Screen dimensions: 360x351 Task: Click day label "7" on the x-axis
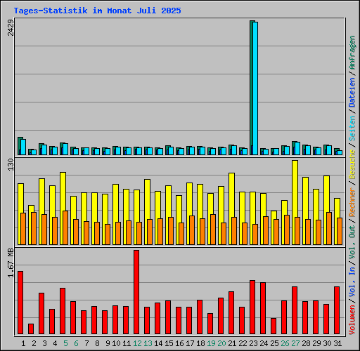86,343
